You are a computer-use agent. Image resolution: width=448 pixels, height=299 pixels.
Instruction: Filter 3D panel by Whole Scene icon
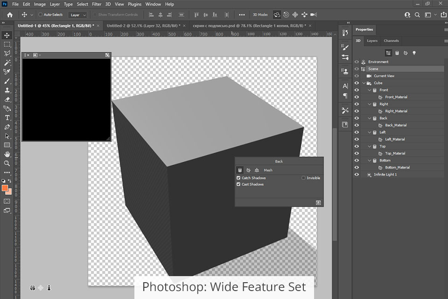pyautogui.click(x=388, y=53)
